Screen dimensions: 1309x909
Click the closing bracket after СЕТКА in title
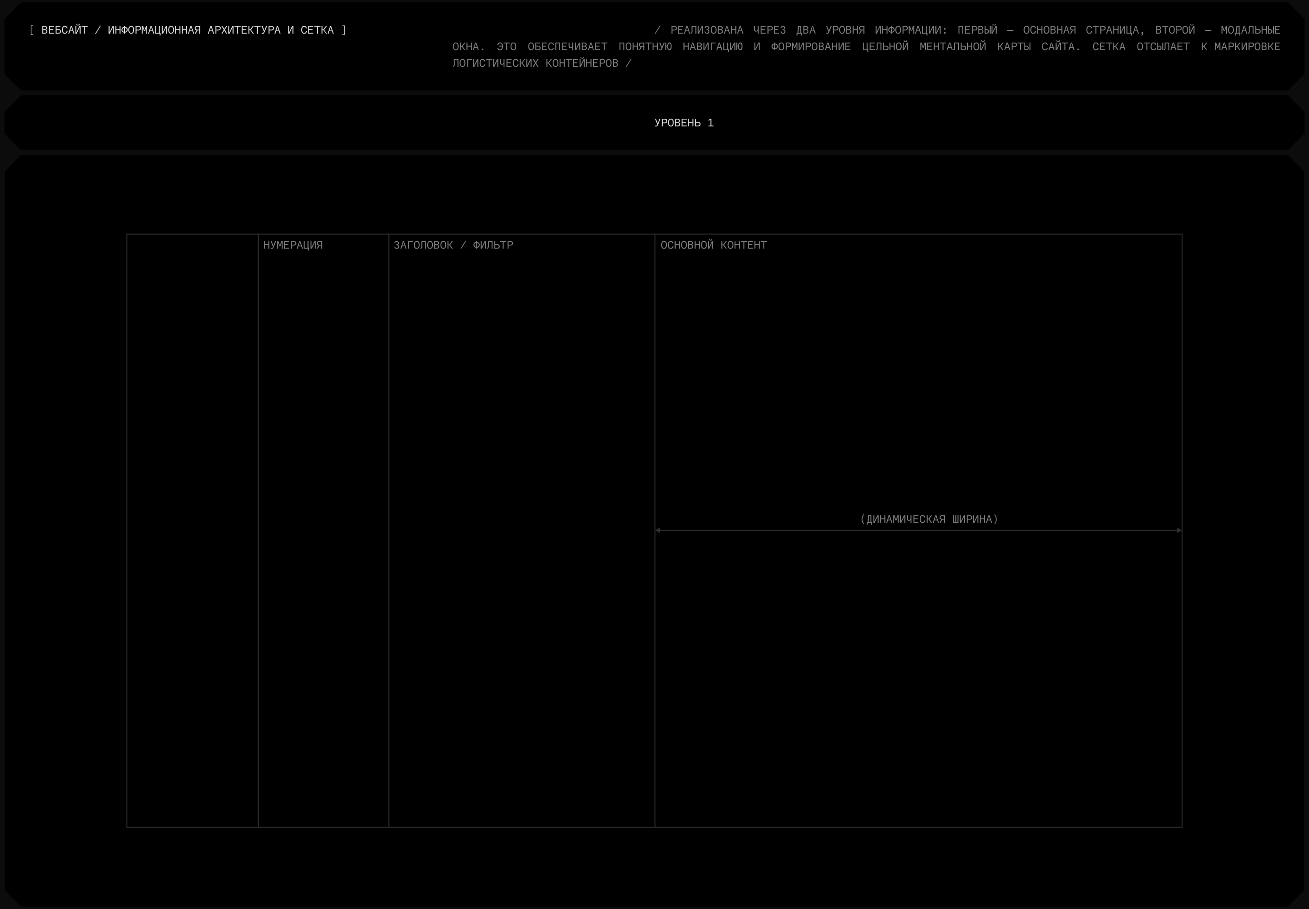coord(343,30)
